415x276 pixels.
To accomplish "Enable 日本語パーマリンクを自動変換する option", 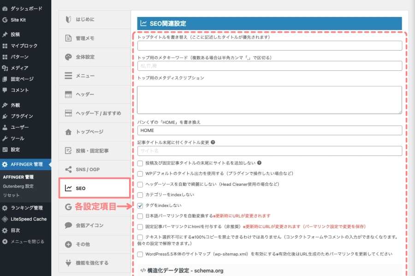I will [139, 216].
